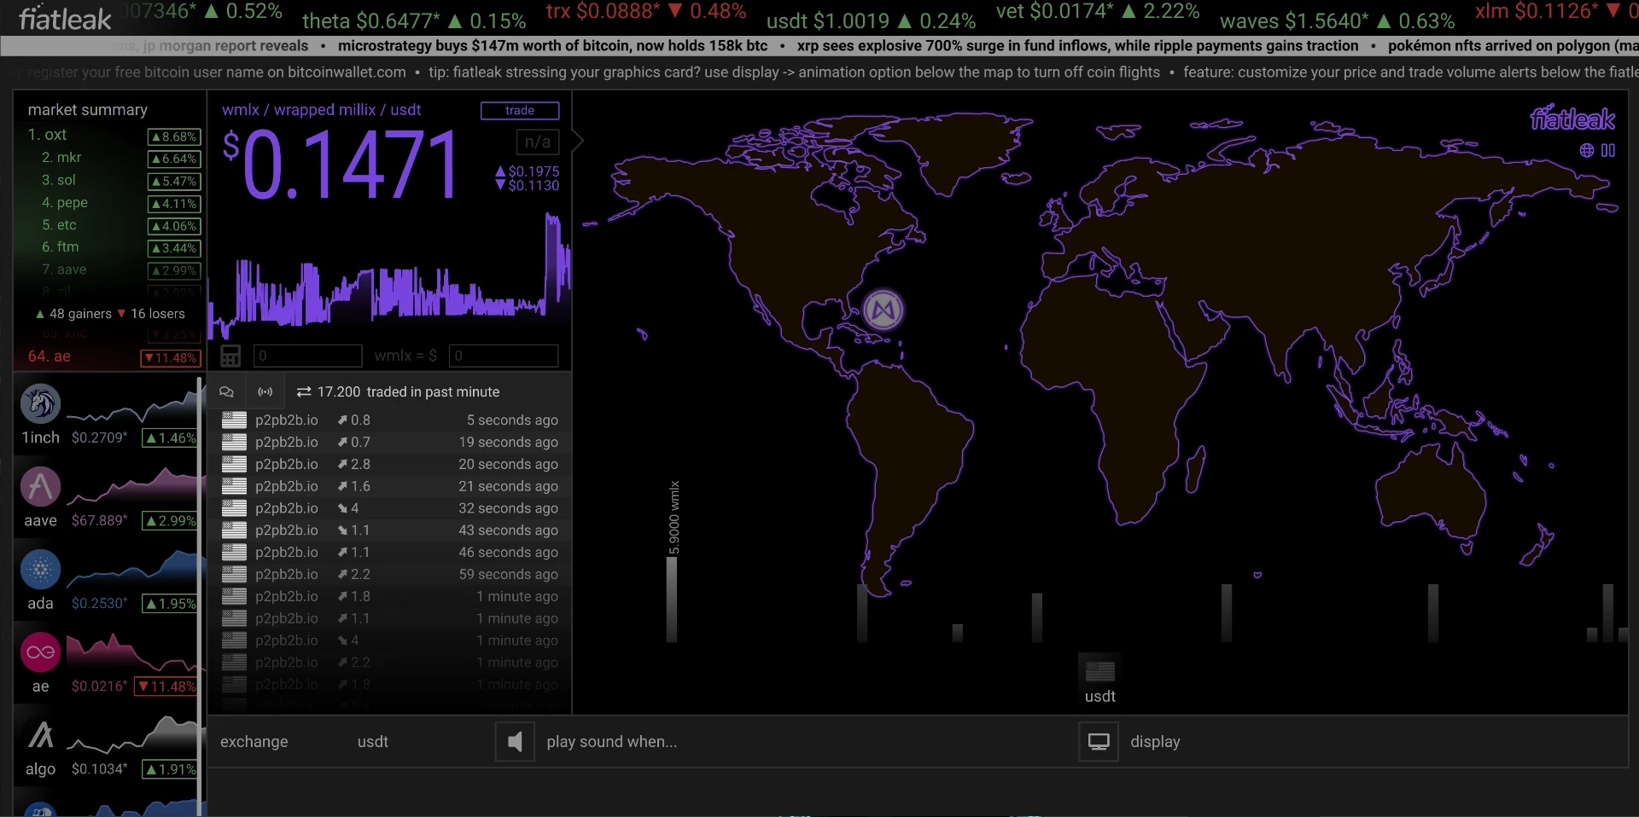Click the usdt label under the map flag
Viewport: 1639px width, 817px height.
point(1099,697)
